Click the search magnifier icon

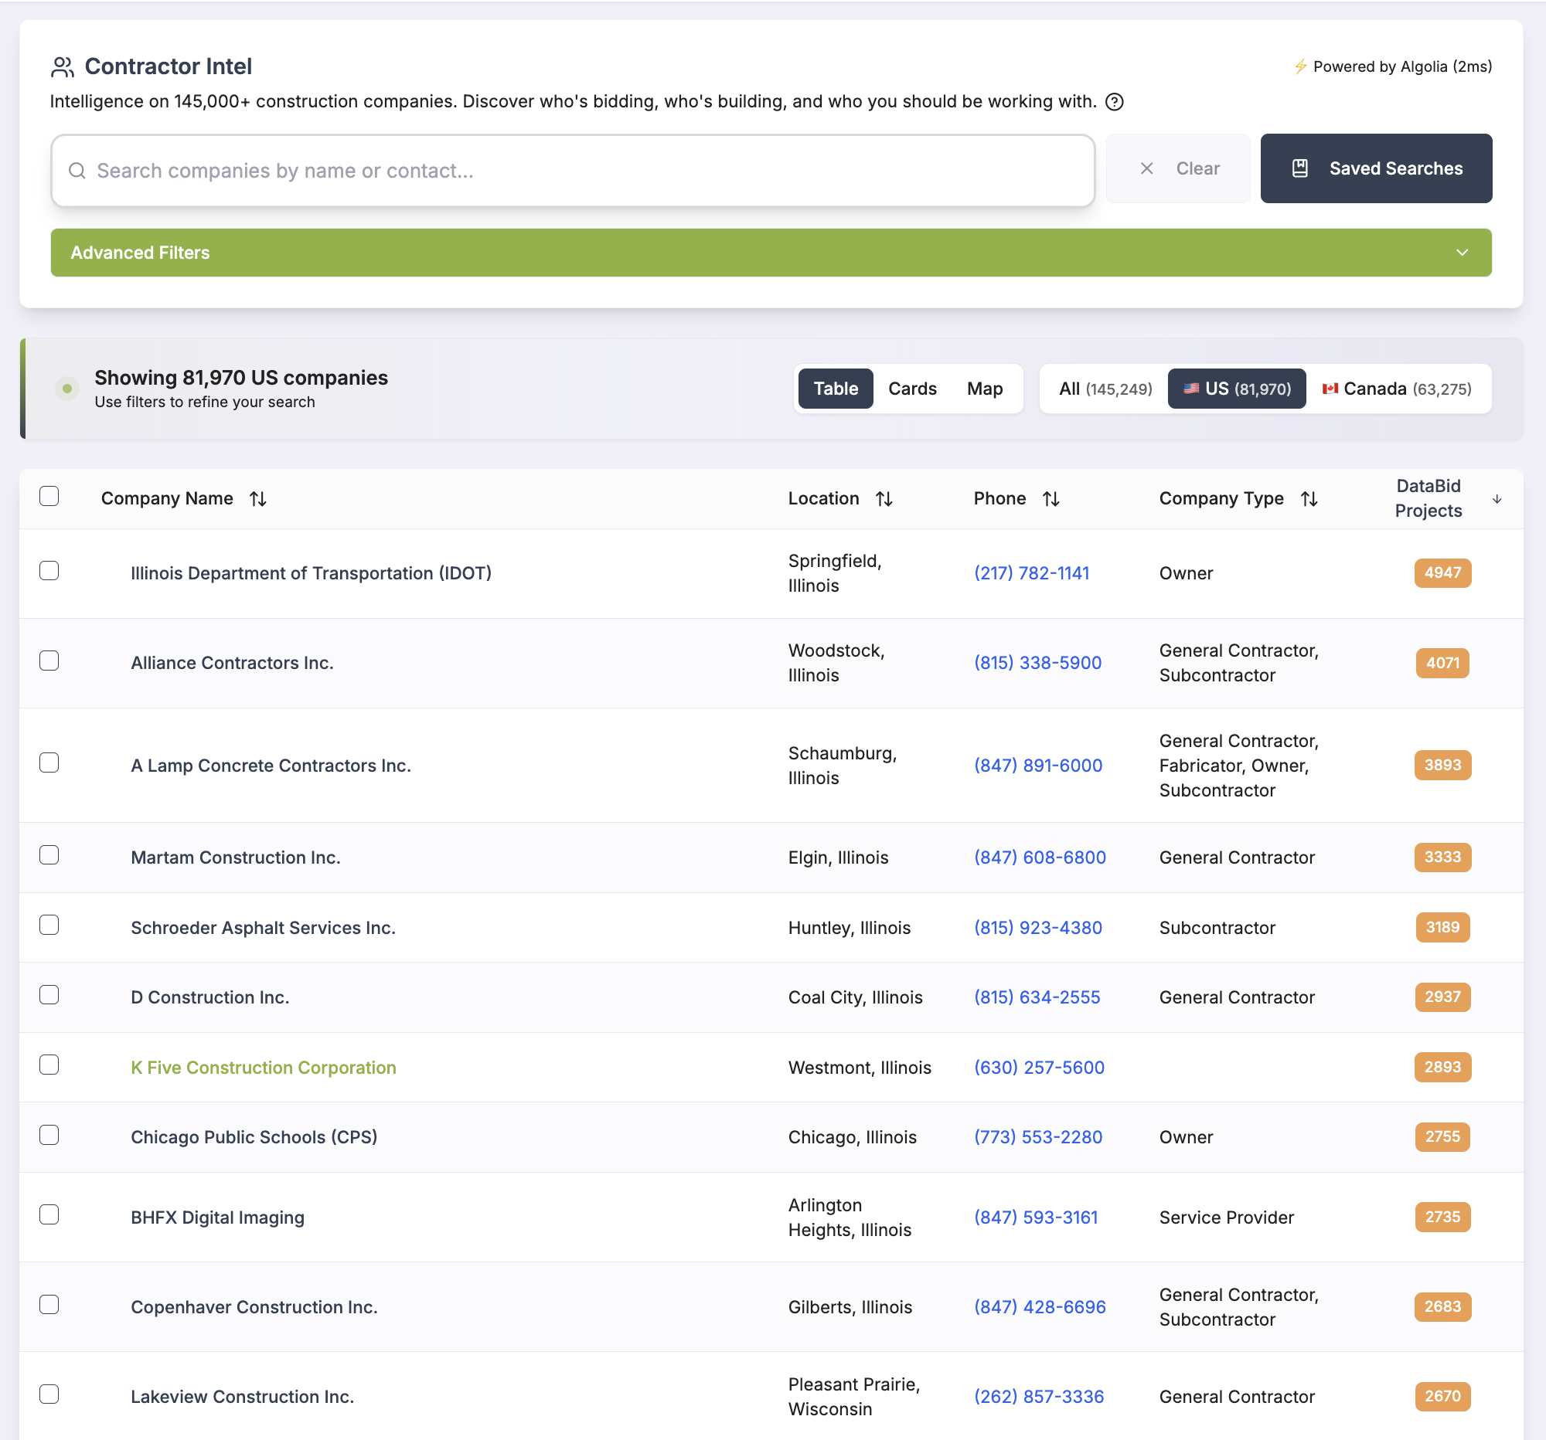pos(77,170)
